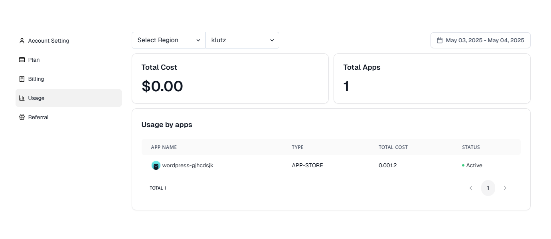Click the calendar icon in date range

tap(440, 40)
